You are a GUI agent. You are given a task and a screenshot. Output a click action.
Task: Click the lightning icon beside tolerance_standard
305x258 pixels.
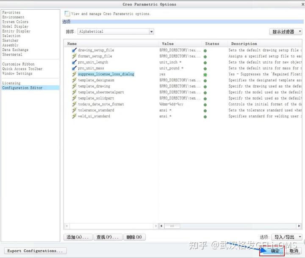click(74, 110)
